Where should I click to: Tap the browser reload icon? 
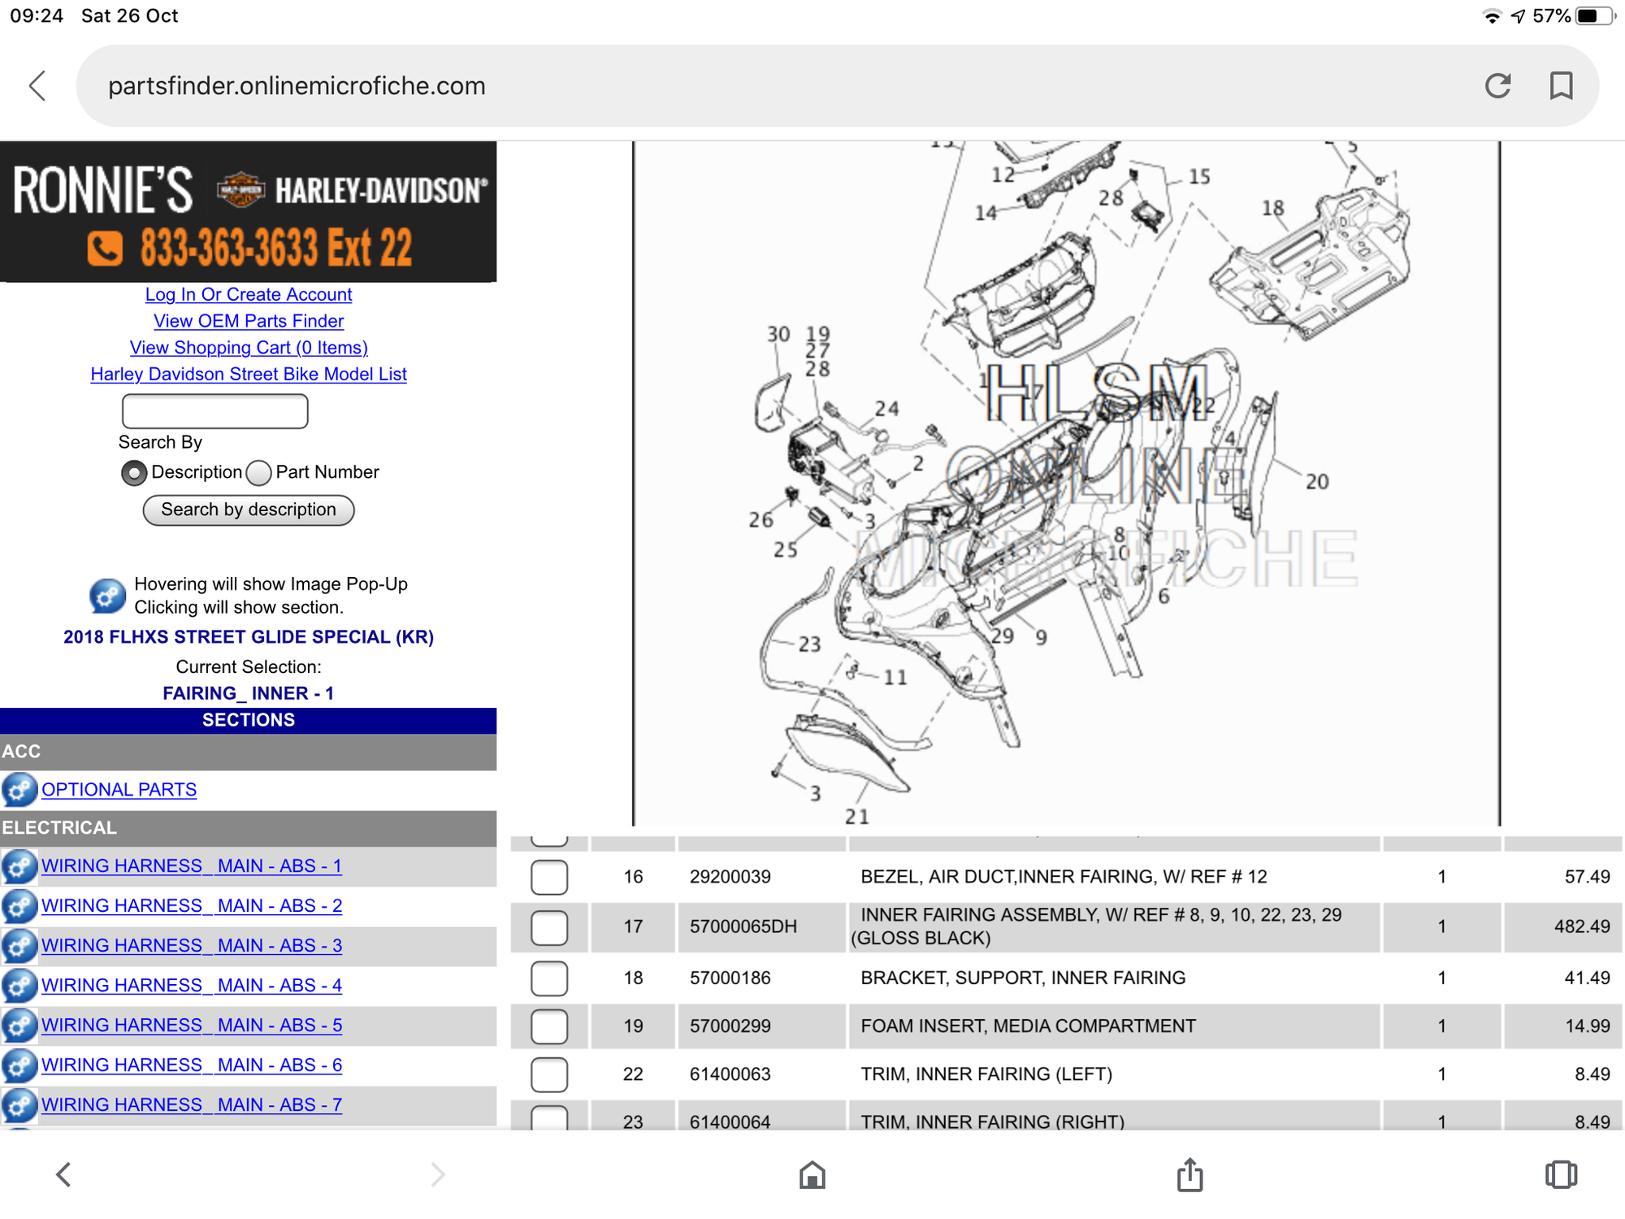[x=1497, y=85]
